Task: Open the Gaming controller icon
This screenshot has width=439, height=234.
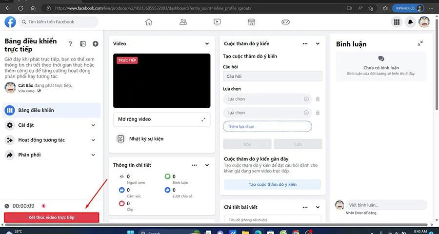Action: pos(285,22)
